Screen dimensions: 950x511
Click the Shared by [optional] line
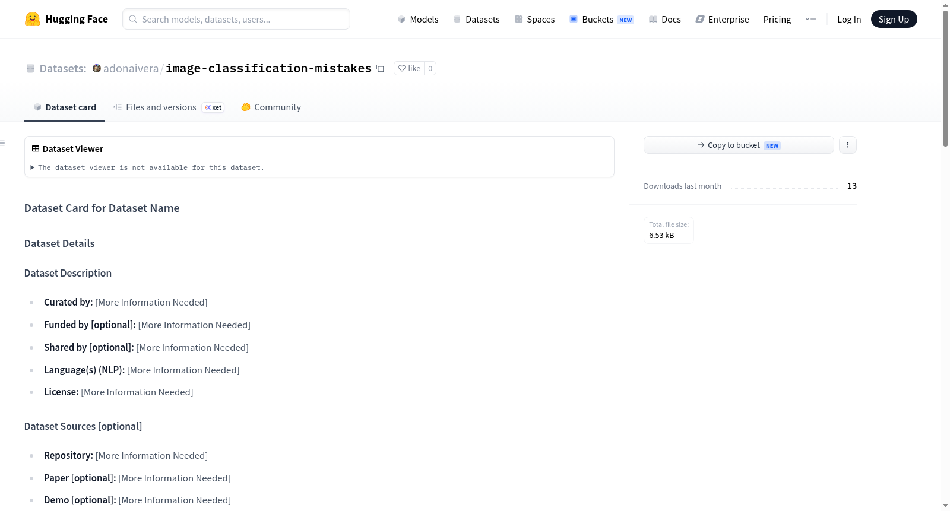tap(147, 347)
